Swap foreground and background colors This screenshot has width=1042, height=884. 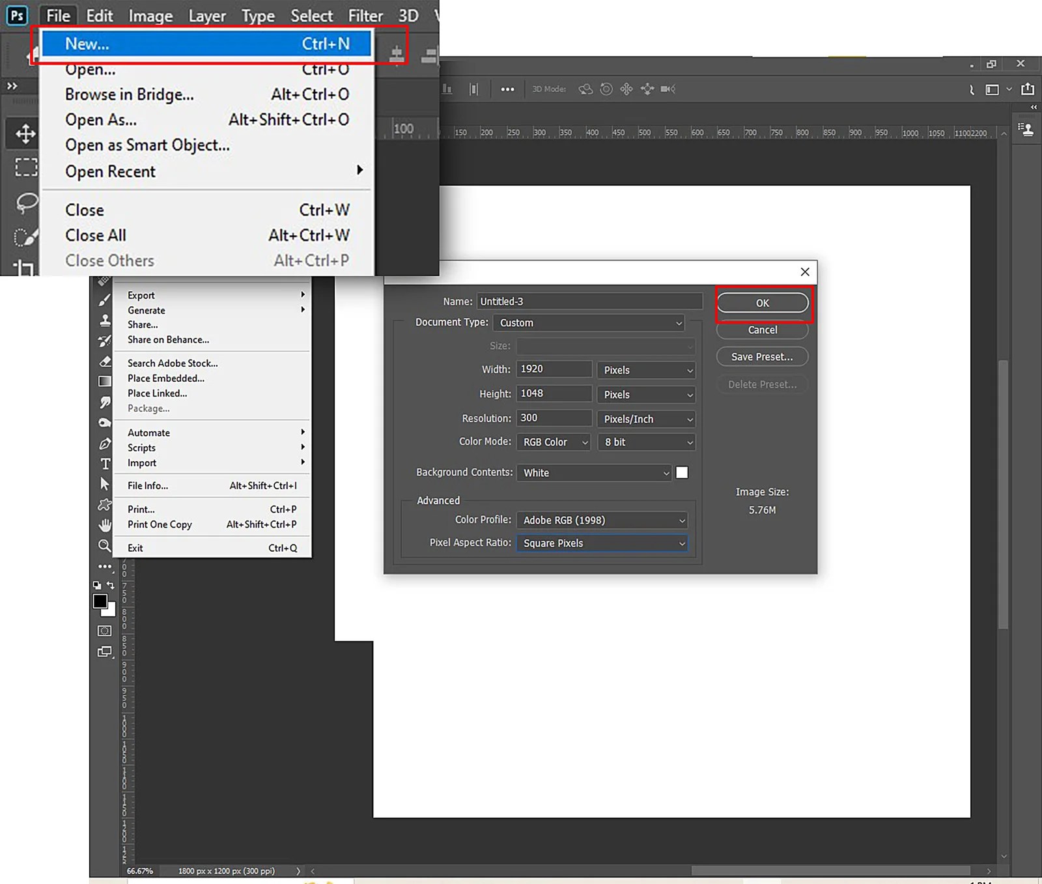(110, 585)
